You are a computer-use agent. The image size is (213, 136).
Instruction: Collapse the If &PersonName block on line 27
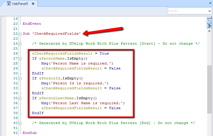pyautogui.click(x=20, y=59)
